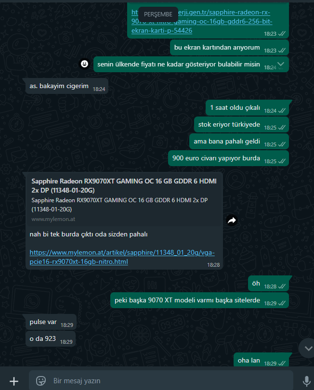Open the sticker and emoji picker
The height and width of the screenshot is (390, 314).
click(x=41, y=381)
